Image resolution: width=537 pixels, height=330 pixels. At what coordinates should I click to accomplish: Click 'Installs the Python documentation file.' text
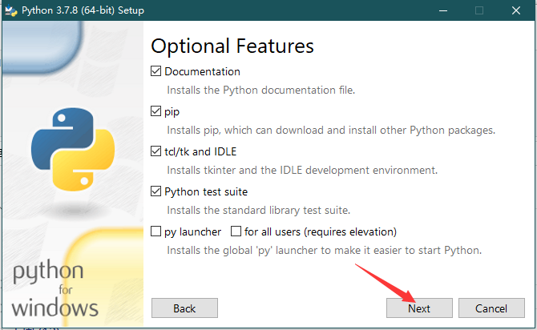(x=261, y=90)
